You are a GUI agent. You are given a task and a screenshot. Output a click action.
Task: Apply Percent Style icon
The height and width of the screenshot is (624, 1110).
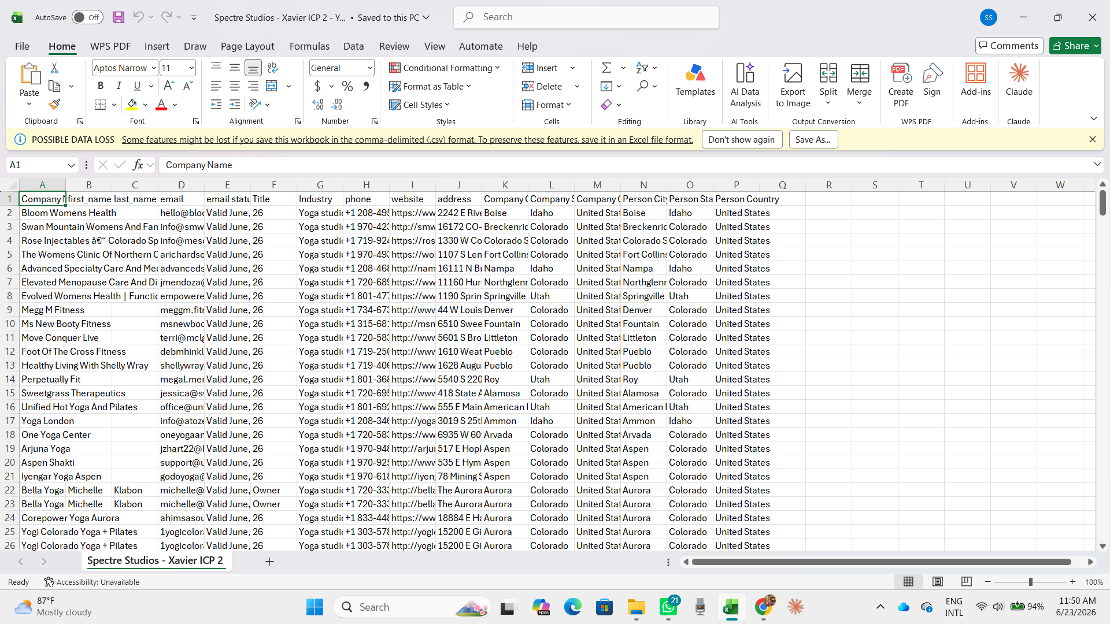347,86
